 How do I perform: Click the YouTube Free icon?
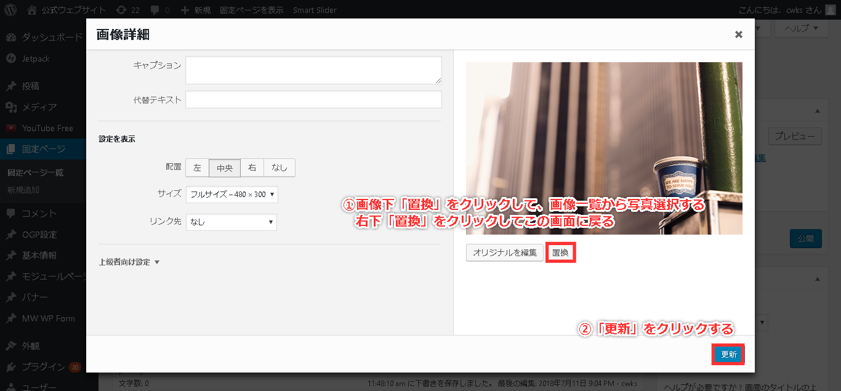11,128
